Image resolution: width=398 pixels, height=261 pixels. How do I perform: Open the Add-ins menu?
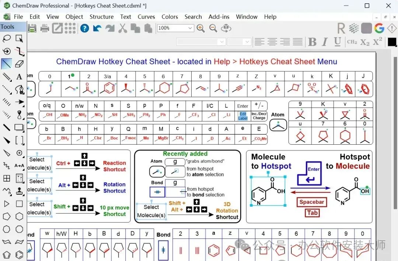point(219,17)
